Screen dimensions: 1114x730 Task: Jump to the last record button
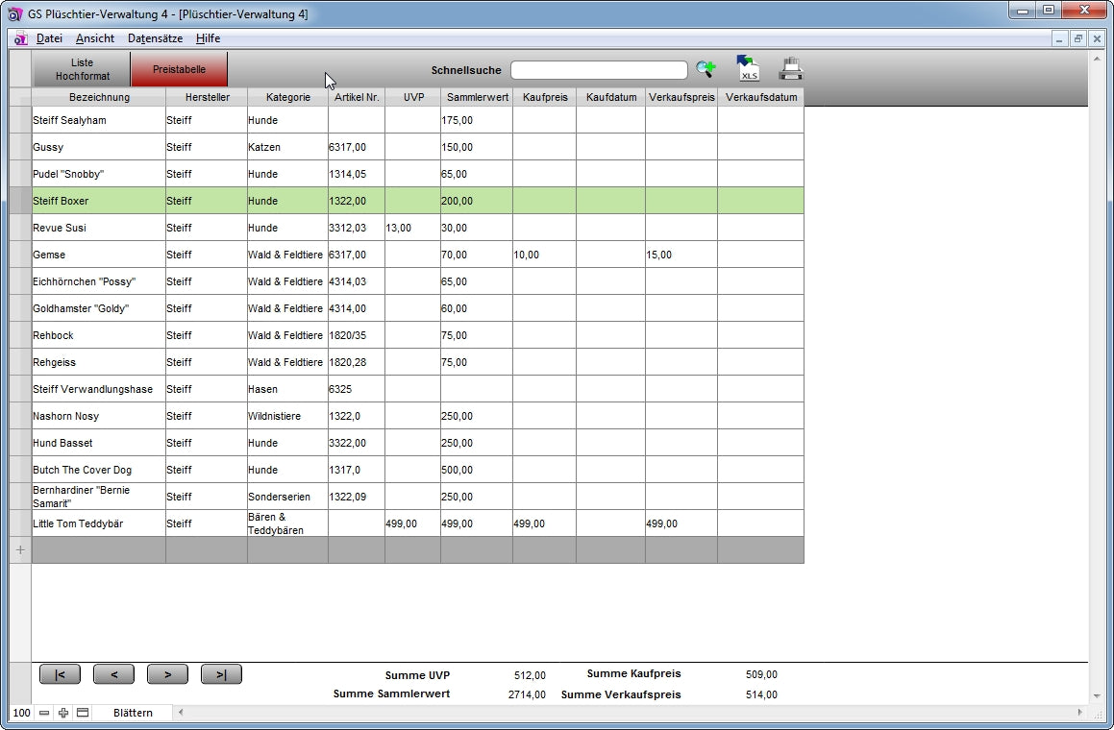tap(221, 674)
